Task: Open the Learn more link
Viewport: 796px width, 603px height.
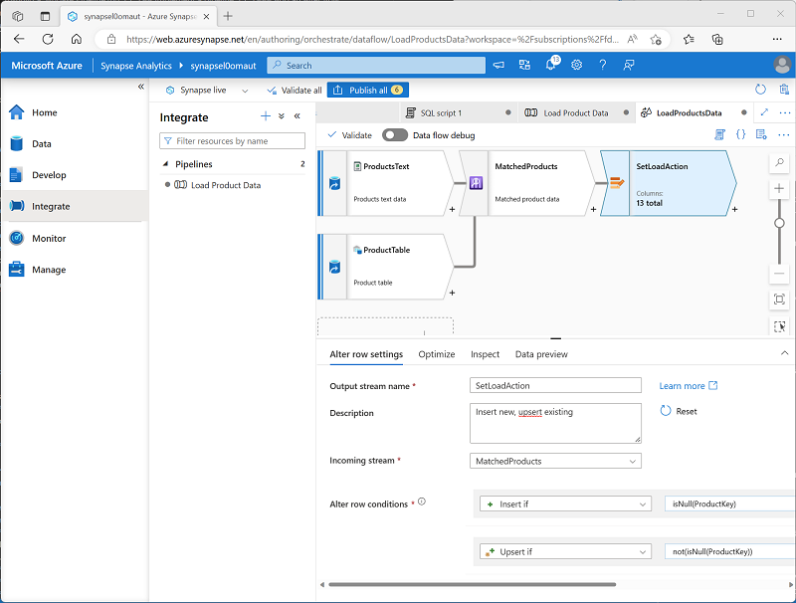Action: [x=688, y=386]
